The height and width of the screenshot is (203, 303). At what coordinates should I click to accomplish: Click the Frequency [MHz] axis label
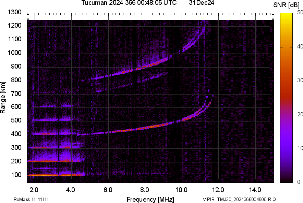coord(150,199)
